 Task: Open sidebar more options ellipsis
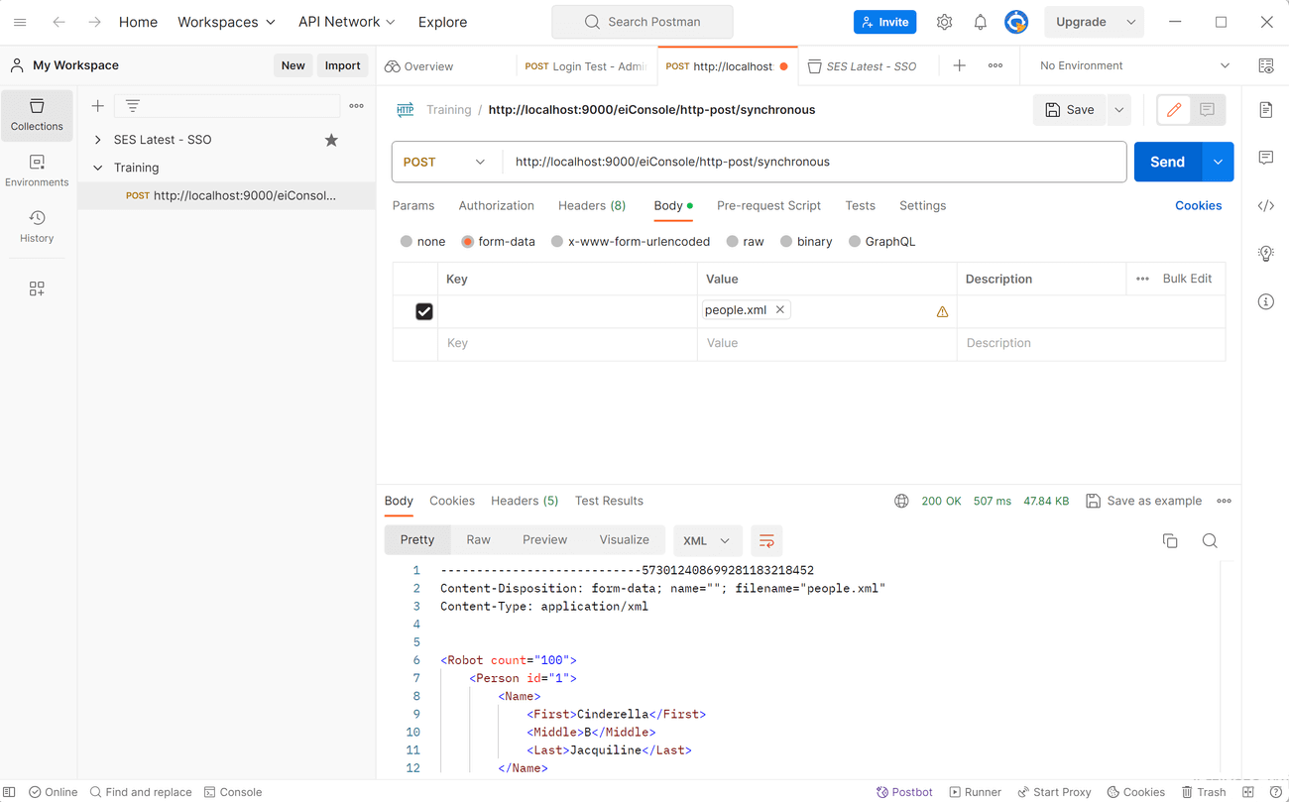[x=356, y=106]
